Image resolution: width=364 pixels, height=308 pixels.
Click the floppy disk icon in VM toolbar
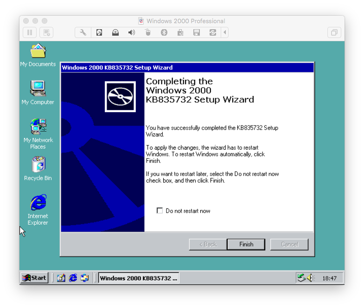coord(196,32)
